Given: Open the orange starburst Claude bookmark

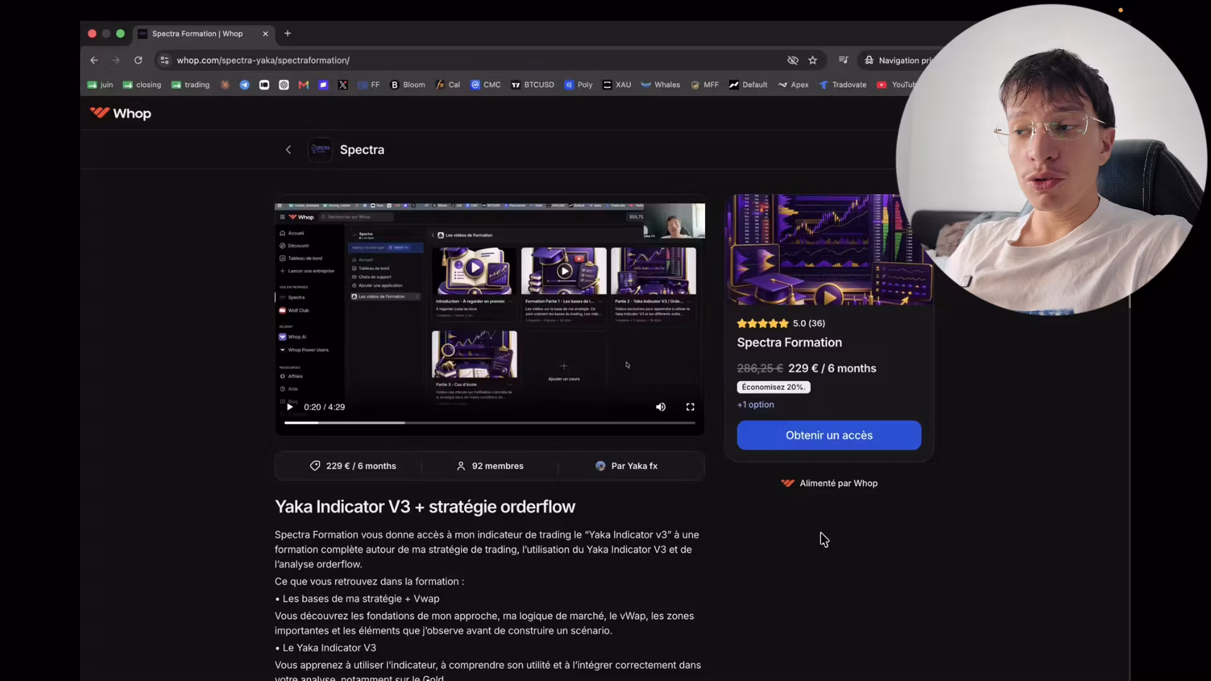Looking at the screenshot, I should pyautogui.click(x=225, y=85).
